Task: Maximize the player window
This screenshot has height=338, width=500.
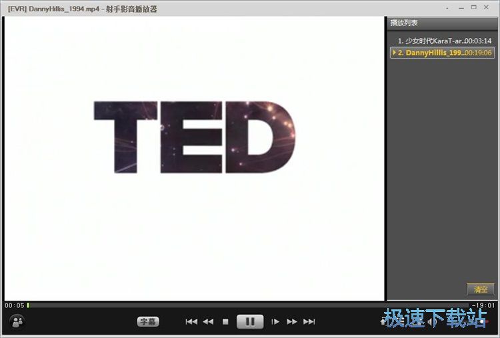Action: click(474, 7)
